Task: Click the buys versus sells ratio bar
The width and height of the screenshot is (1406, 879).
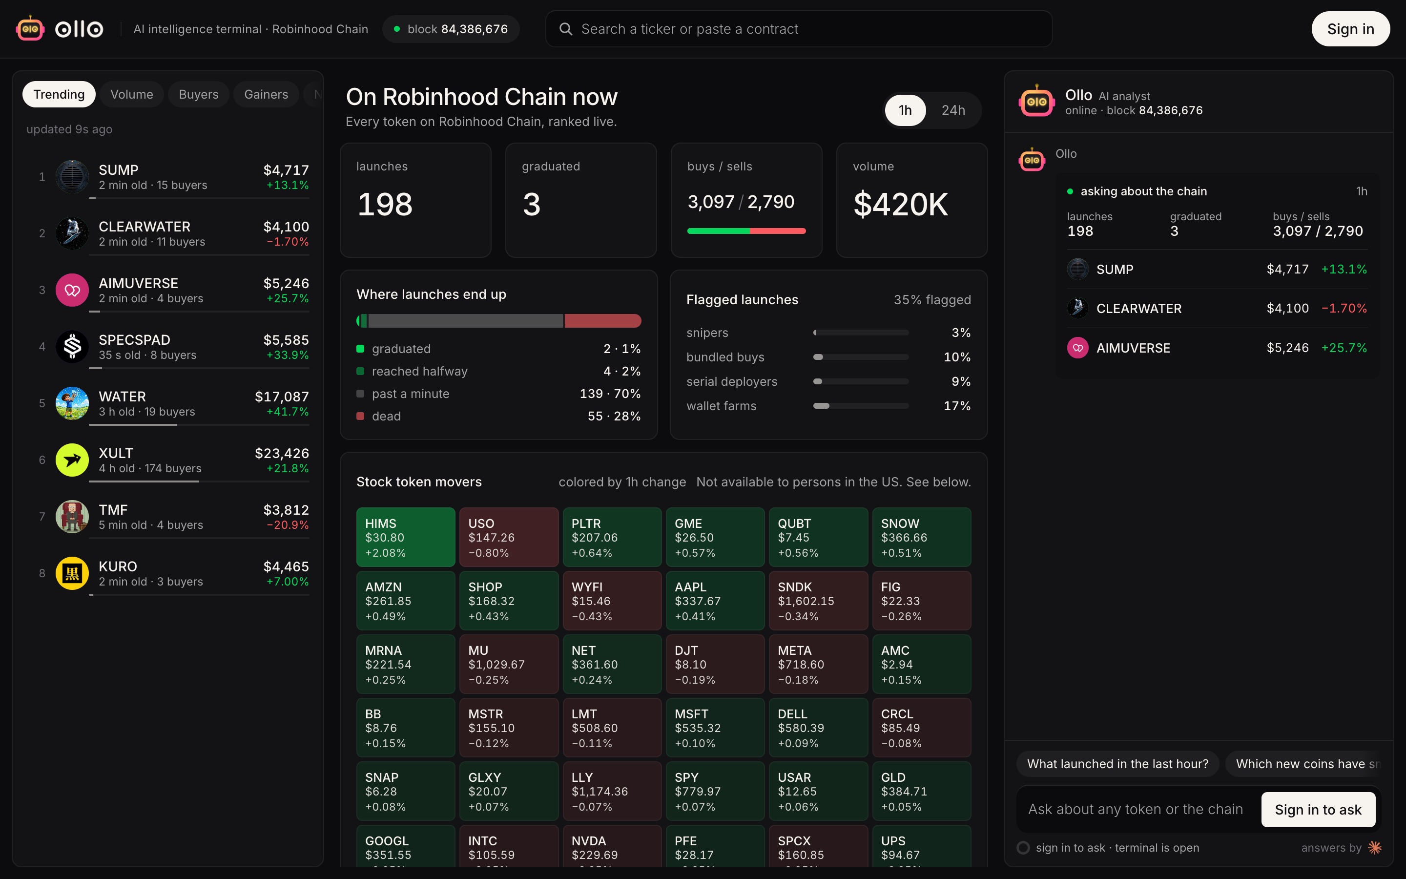Action: (746, 231)
